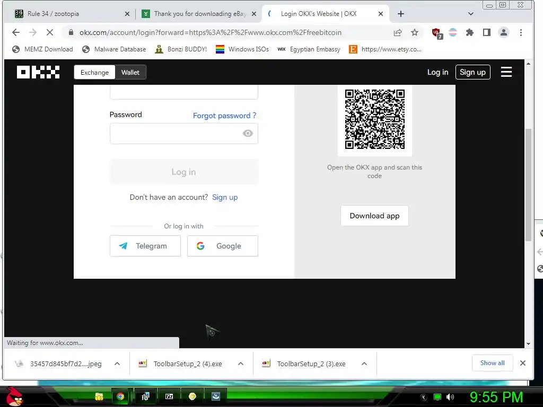The height and width of the screenshot is (407, 543).
Task: Toggle password visibility eye icon
Action: pos(248,133)
